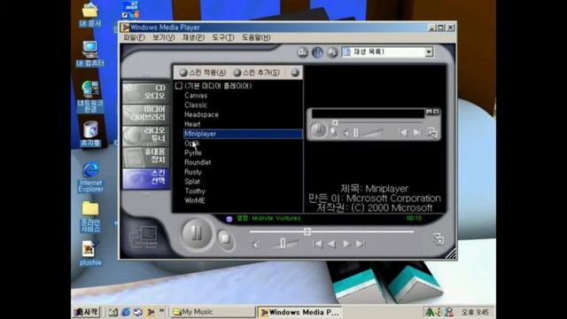The image size is (567, 319).
Task: Open the 재생(P) menu
Action: point(193,37)
